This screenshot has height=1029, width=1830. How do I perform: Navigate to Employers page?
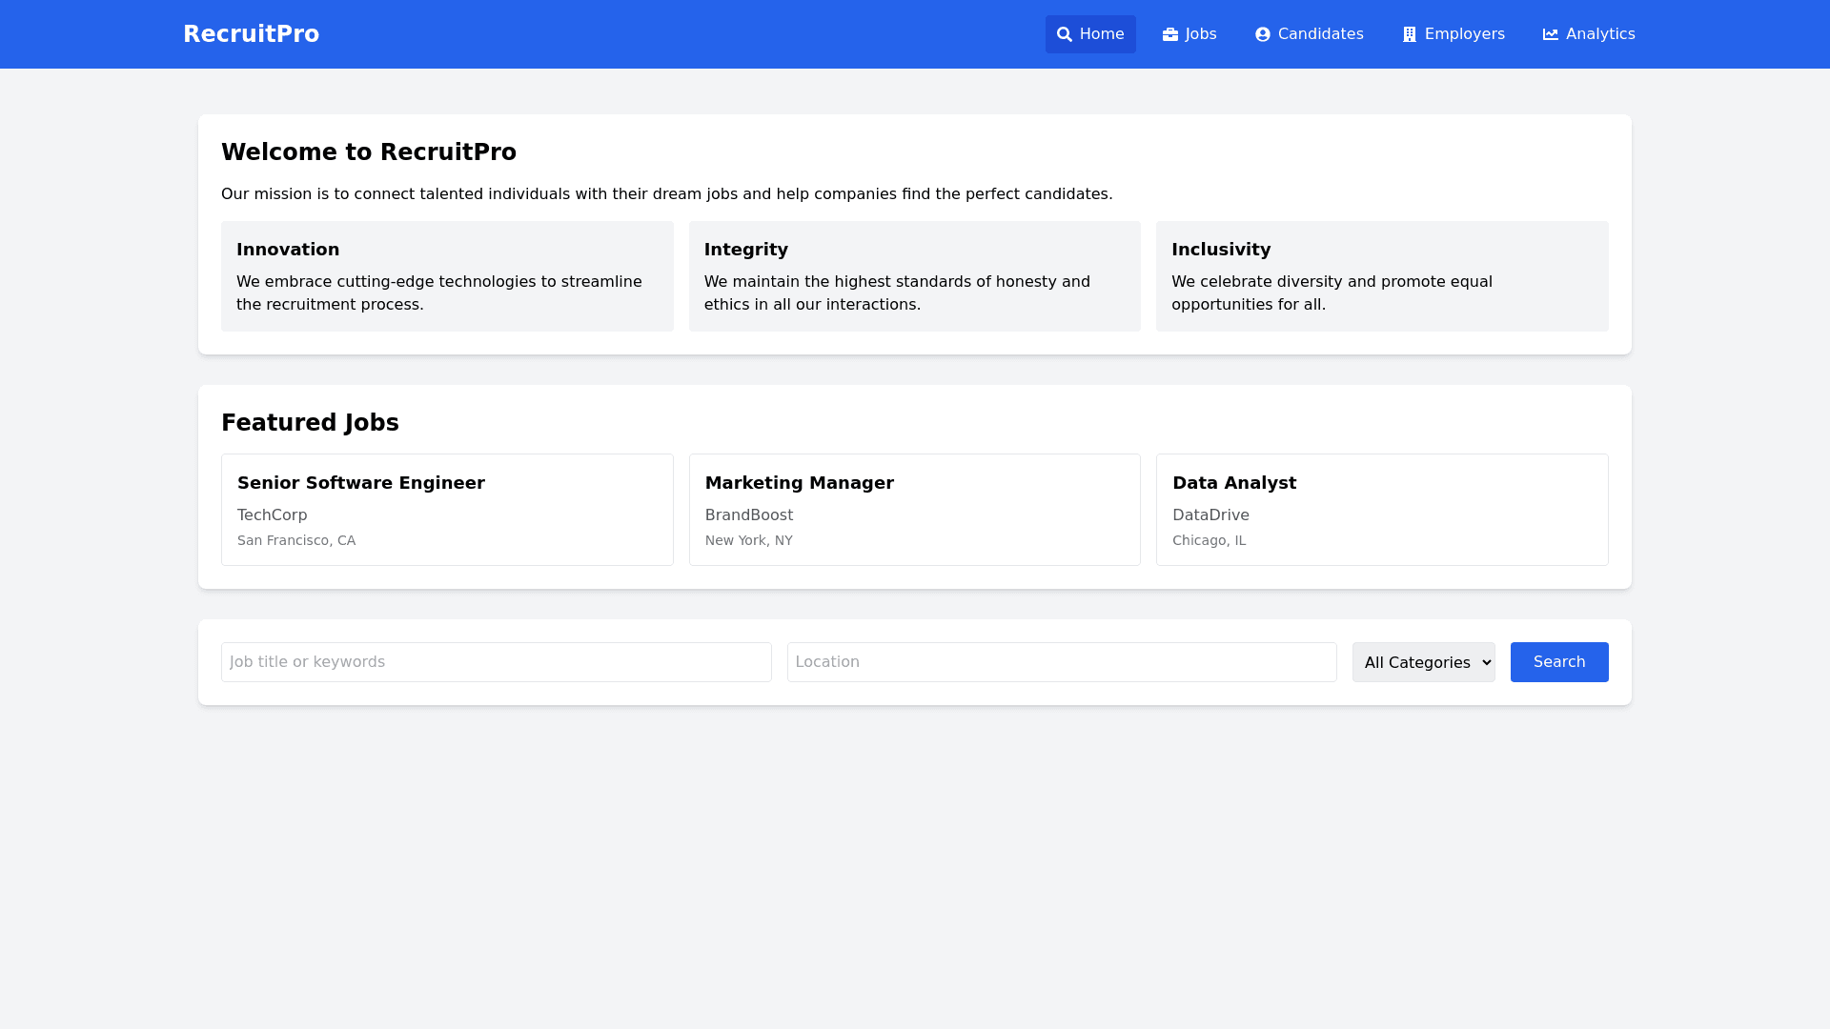(x=1454, y=34)
